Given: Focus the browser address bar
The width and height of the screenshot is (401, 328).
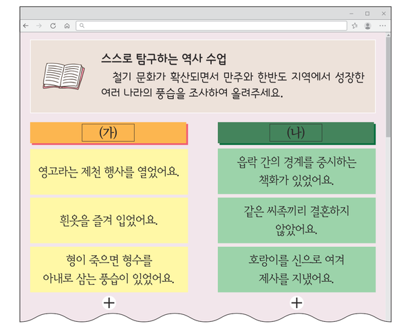Looking at the screenshot, I should tap(211, 25).
